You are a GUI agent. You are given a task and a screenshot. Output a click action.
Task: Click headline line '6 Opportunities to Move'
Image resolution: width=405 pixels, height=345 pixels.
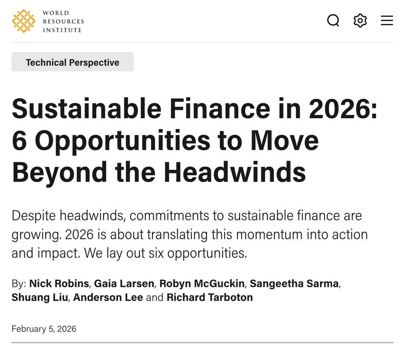coord(165,141)
